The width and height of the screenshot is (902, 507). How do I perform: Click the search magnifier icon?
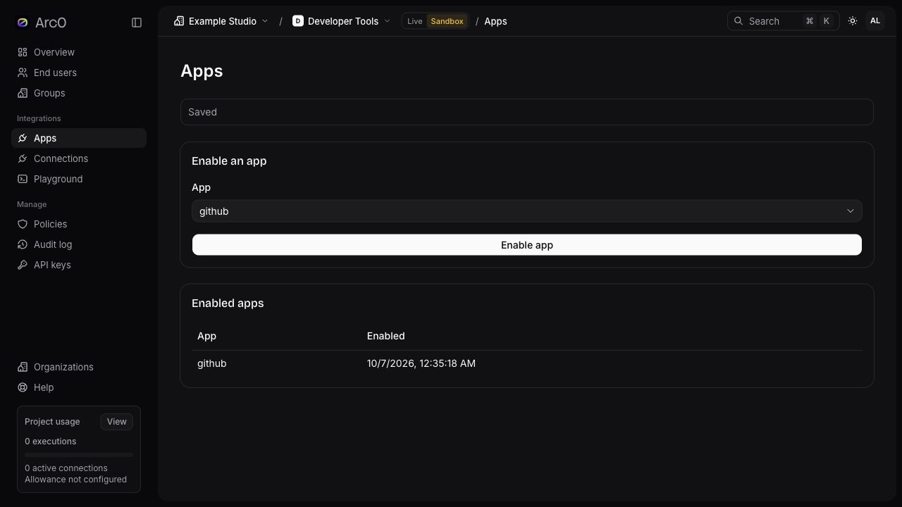click(739, 21)
